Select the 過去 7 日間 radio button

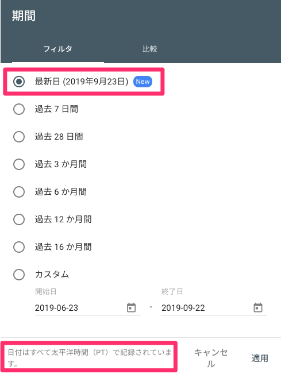pos(19,109)
